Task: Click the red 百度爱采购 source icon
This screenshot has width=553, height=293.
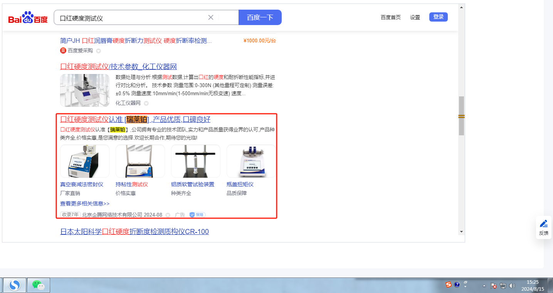Action: point(63,51)
